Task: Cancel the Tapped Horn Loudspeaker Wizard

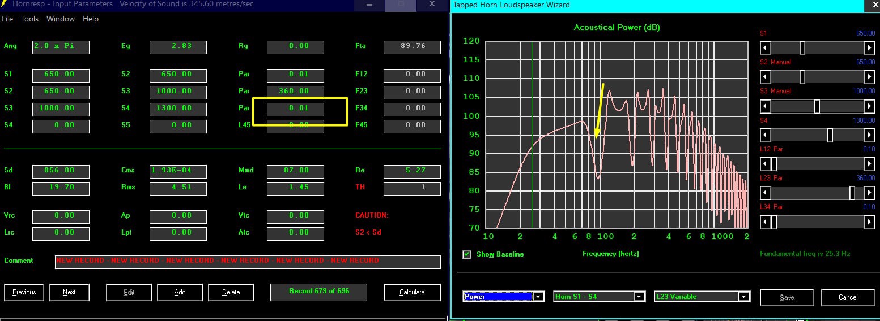Action: pyautogui.click(x=848, y=297)
